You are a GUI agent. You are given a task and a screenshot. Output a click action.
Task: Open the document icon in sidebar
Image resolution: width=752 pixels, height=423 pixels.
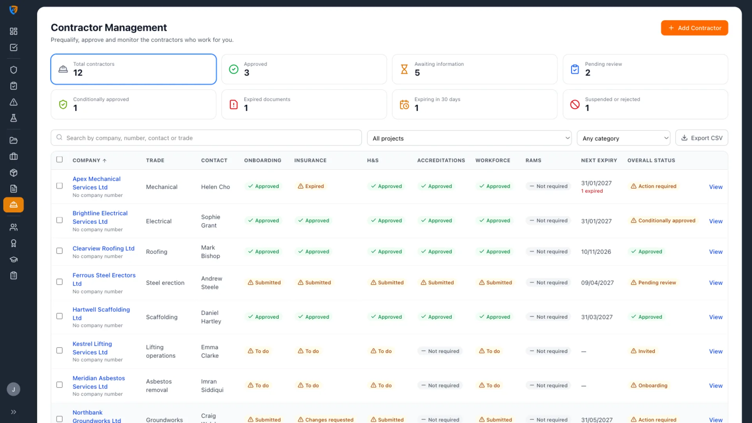pyautogui.click(x=14, y=189)
